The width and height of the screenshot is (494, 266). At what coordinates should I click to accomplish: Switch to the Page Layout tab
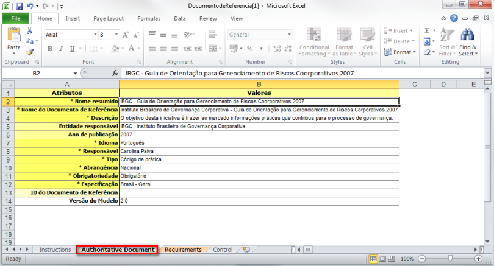click(x=109, y=18)
